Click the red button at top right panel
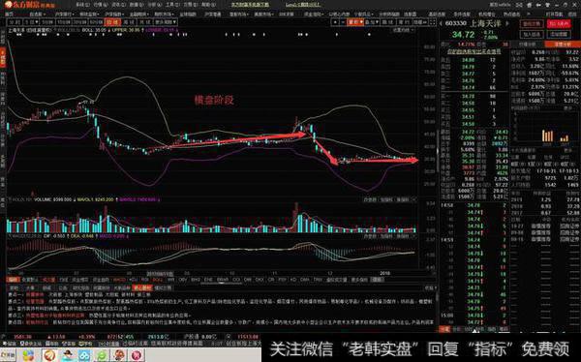Image resolution: width=581 pixels, height=362 pixels. [559, 24]
